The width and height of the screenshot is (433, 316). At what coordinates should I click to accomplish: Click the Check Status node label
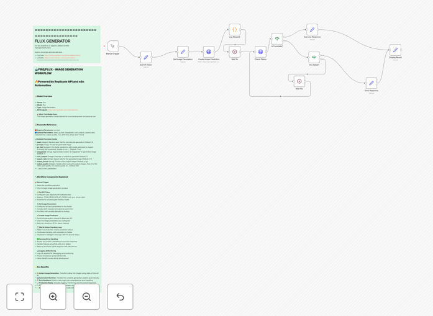point(260,60)
